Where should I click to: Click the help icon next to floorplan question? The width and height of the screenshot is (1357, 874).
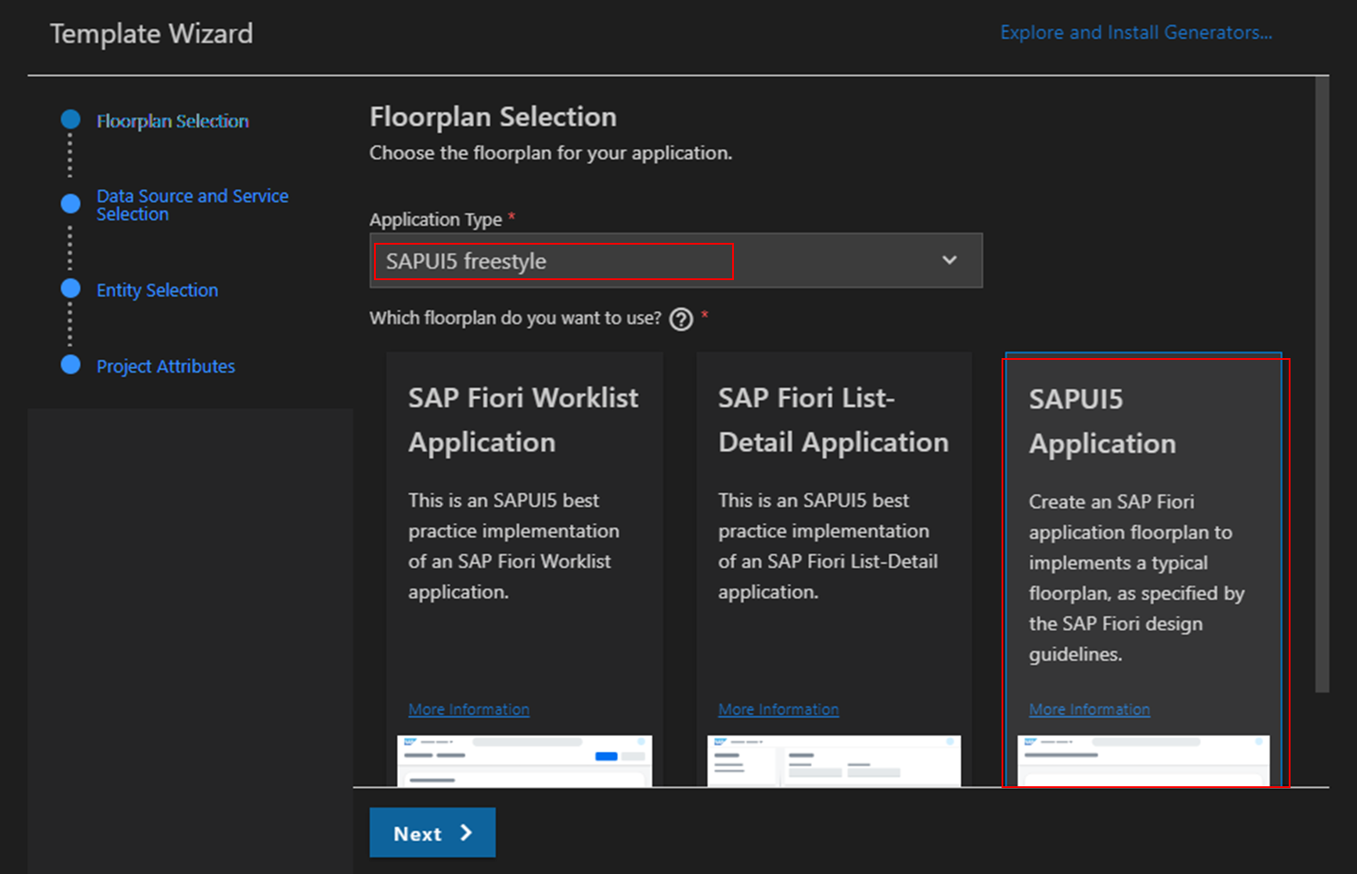click(x=681, y=318)
